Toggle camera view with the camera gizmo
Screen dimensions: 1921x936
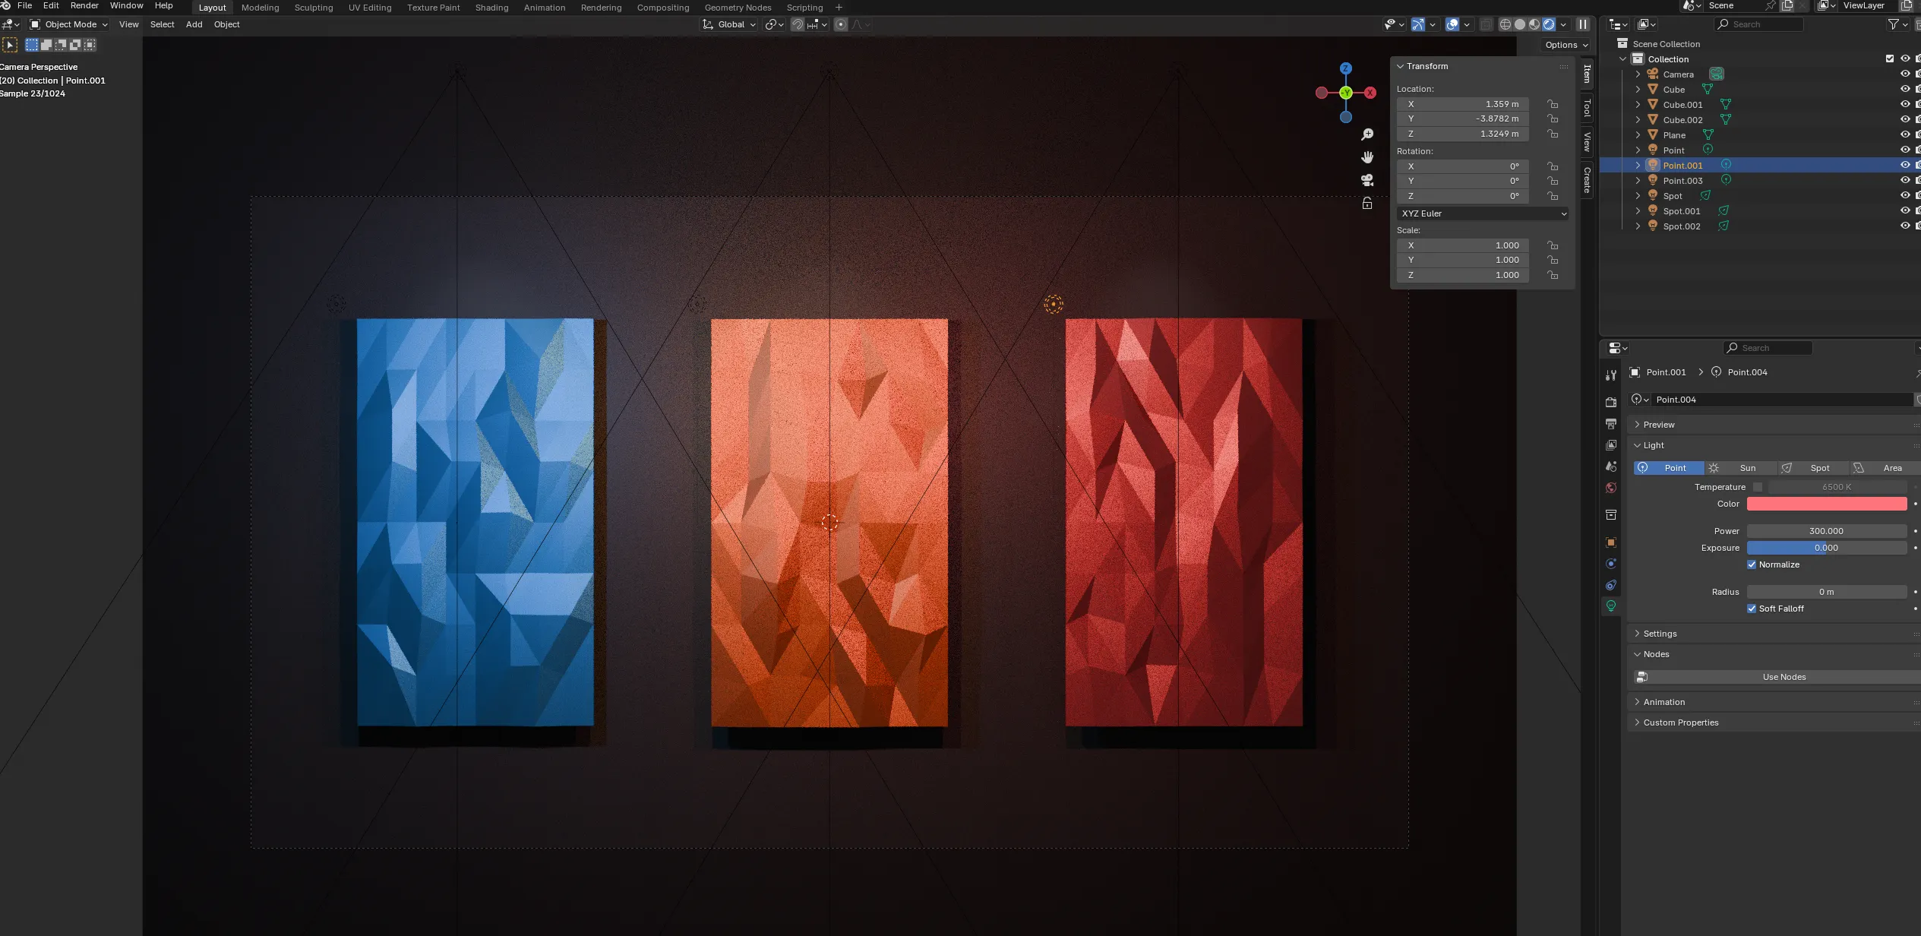[1367, 180]
